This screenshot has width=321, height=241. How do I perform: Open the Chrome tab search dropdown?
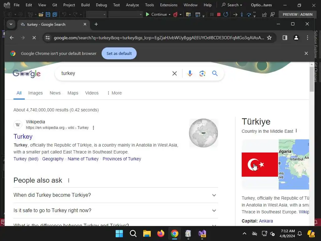[x=11, y=24]
